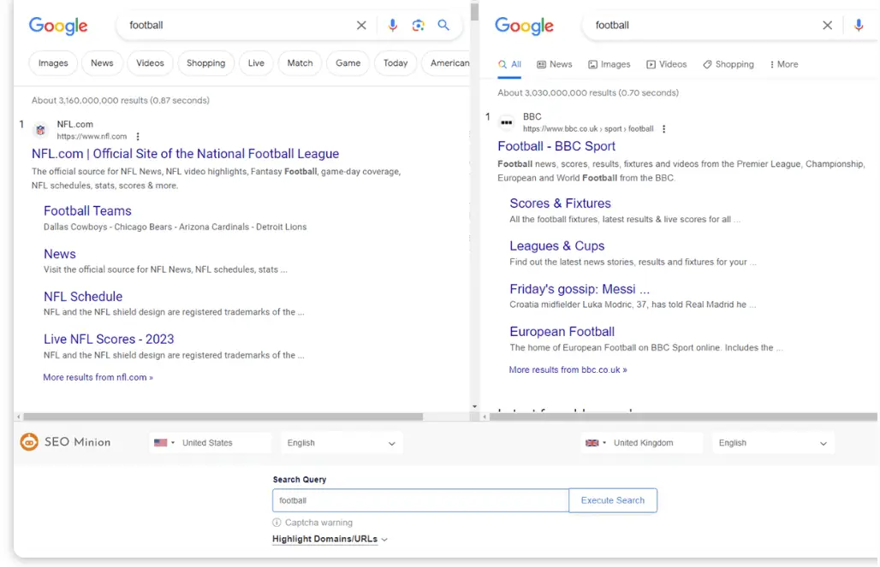Click More results from nfl.com
This screenshot has width=880, height=567.
98,377
